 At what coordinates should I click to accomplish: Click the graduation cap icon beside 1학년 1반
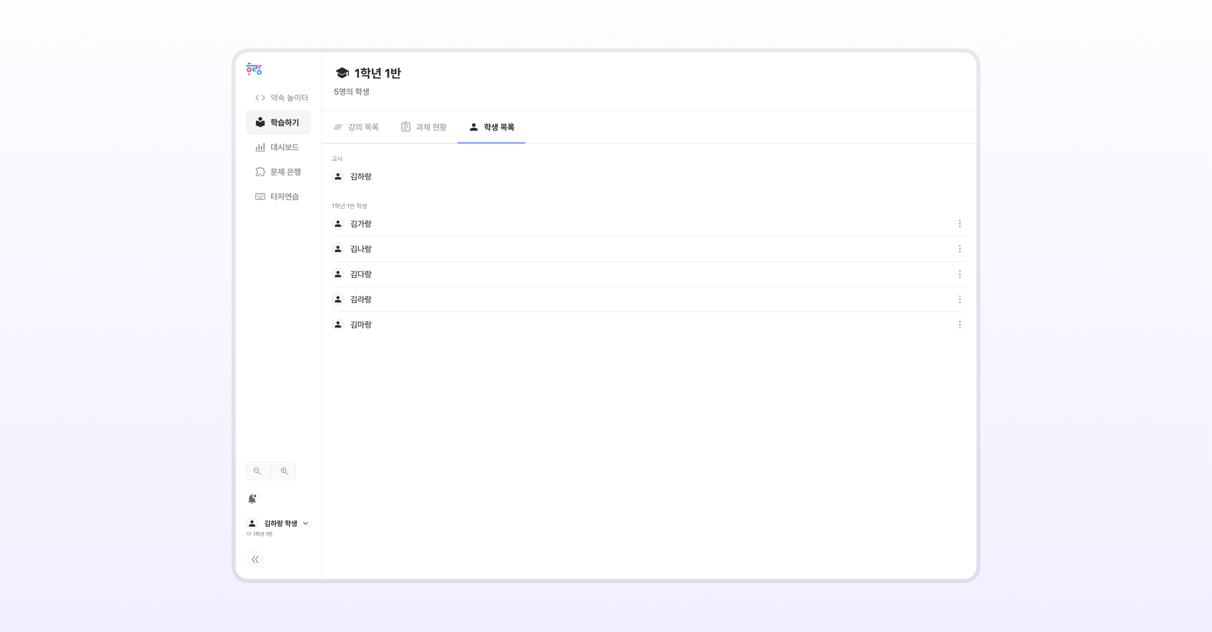click(342, 73)
